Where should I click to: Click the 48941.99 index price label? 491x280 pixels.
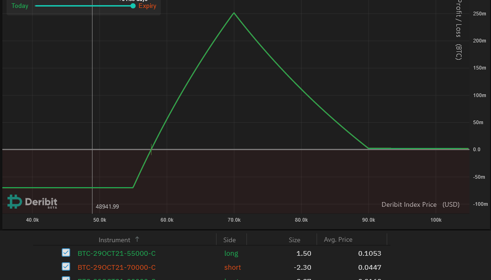tap(107, 206)
